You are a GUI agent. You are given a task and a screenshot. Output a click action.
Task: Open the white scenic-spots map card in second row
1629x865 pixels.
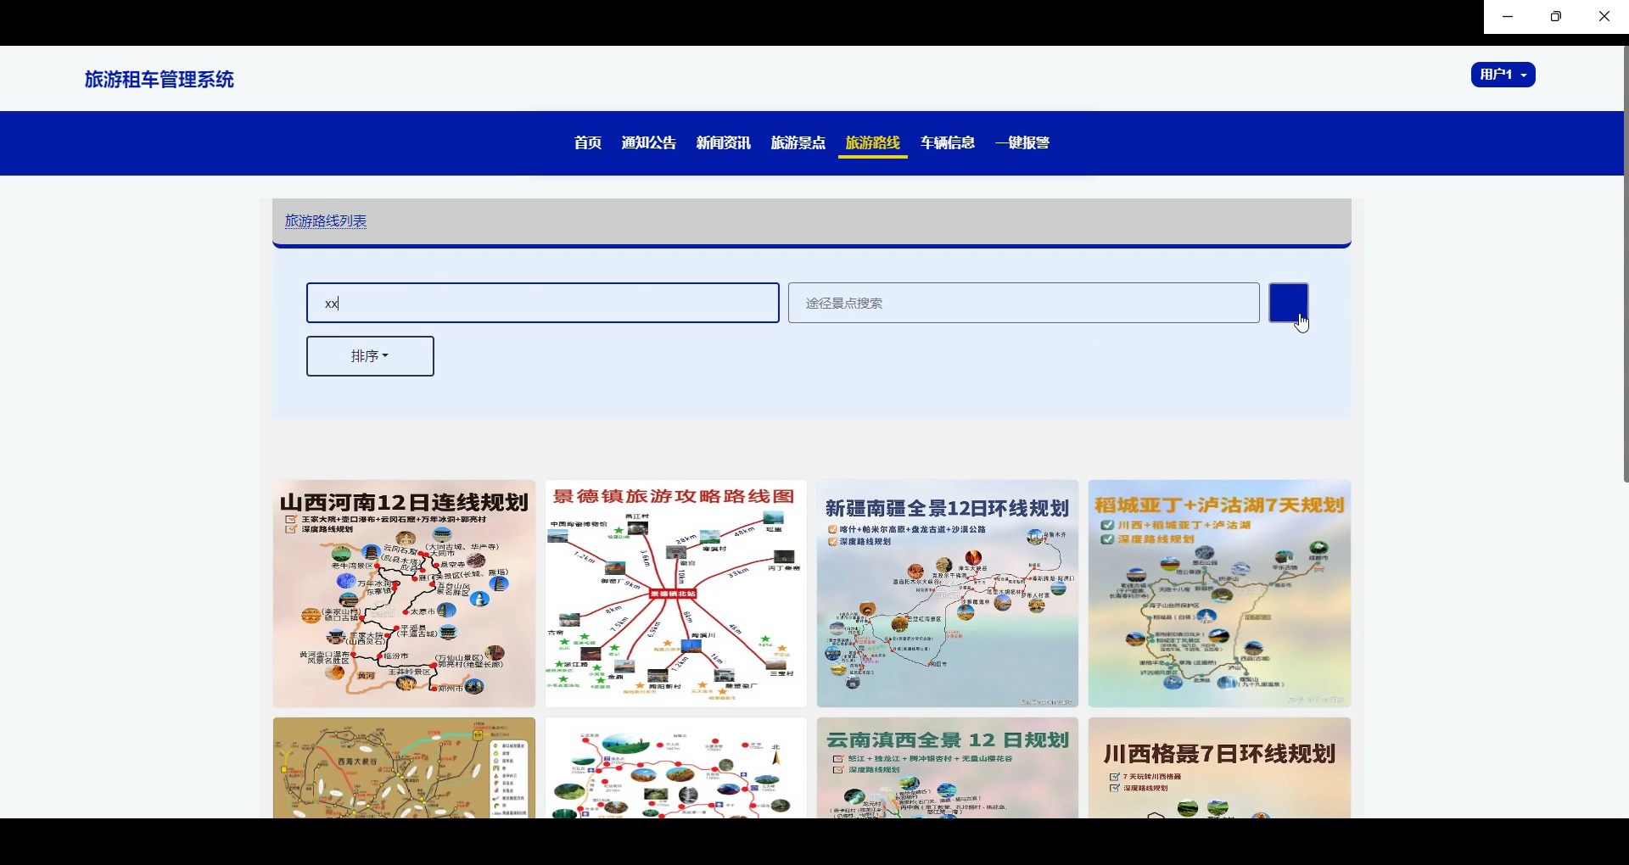tap(676, 767)
